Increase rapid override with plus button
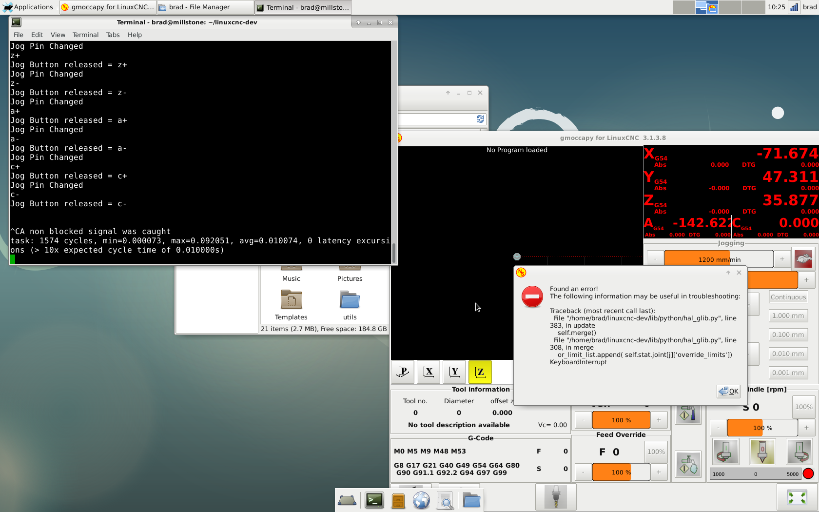The height and width of the screenshot is (512, 819). 659,420
